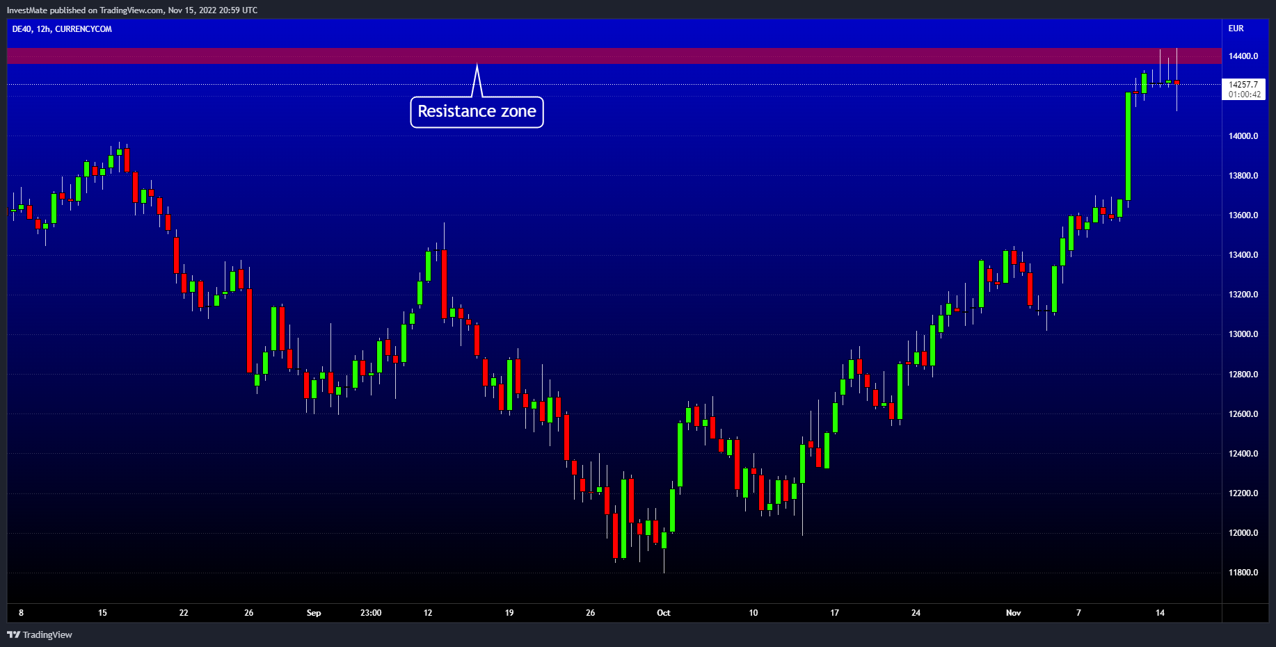Click the 13600.0 price axis label

click(1243, 215)
